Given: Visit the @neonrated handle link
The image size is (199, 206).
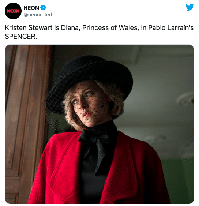Looking at the screenshot, I should tap(38, 15).
